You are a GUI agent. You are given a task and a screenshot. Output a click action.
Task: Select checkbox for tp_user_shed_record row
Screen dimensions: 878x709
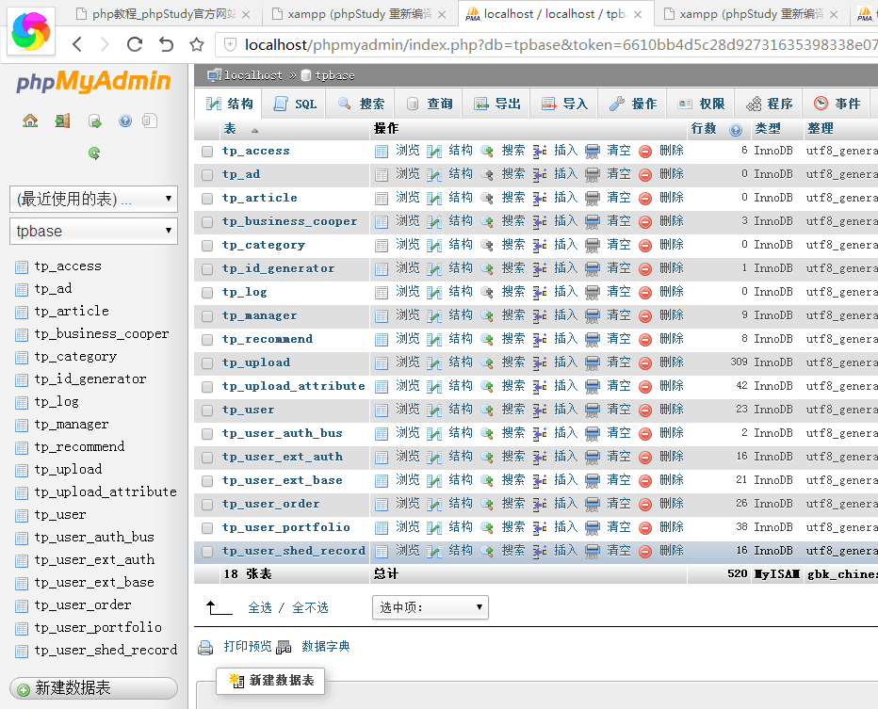click(x=207, y=551)
